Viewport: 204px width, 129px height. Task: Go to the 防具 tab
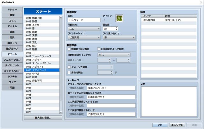tap(12, 37)
